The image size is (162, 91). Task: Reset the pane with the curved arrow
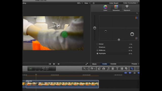point(137,13)
